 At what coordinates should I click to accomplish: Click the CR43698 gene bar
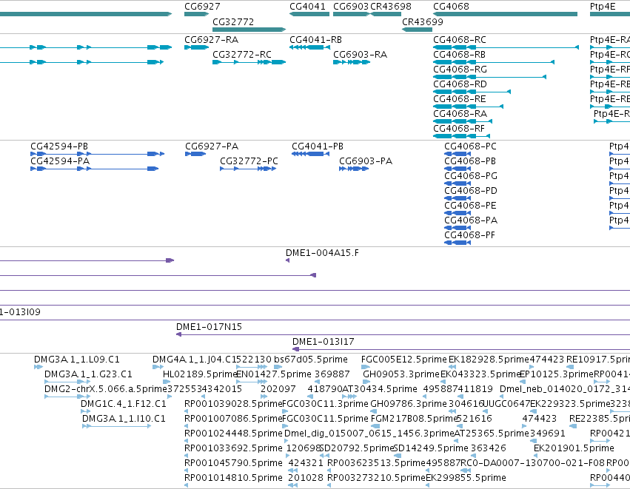pos(386,14)
